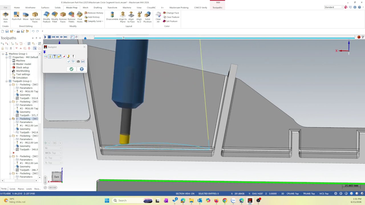Select the Push-Pull tool
The height and width of the screenshot is (205, 365).
17,16
